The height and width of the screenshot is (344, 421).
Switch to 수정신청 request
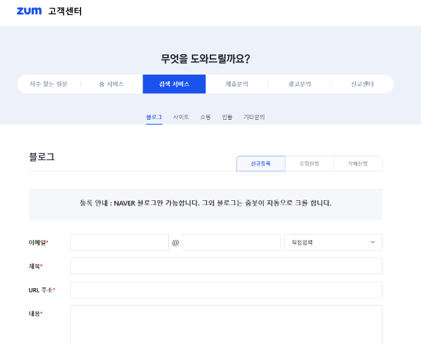(x=309, y=164)
